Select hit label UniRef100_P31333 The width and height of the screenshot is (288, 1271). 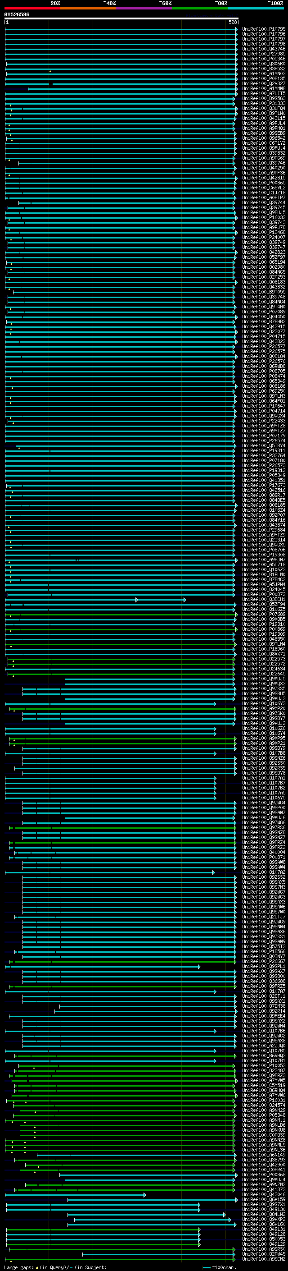coord(264,104)
